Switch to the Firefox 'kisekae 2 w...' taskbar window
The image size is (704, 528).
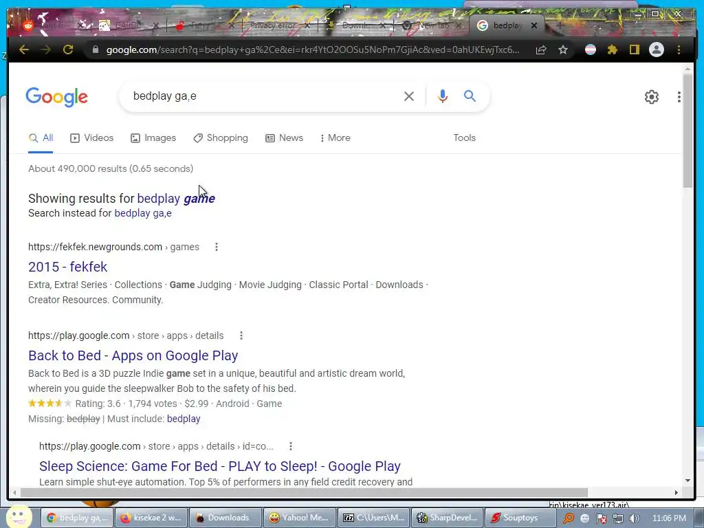click(x=151, y=518)
